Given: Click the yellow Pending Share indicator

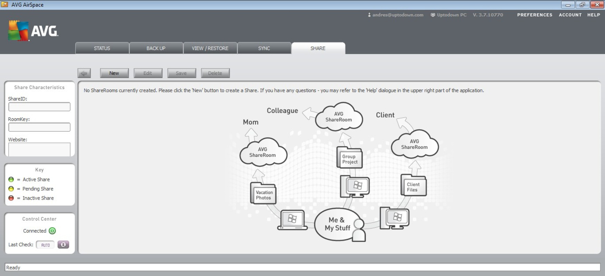Looking at the screenshot, I should click(11, 189).
